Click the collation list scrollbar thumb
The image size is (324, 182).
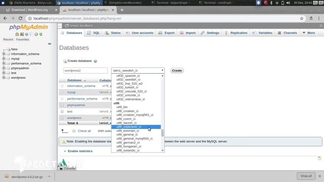[x=163, y=133]
